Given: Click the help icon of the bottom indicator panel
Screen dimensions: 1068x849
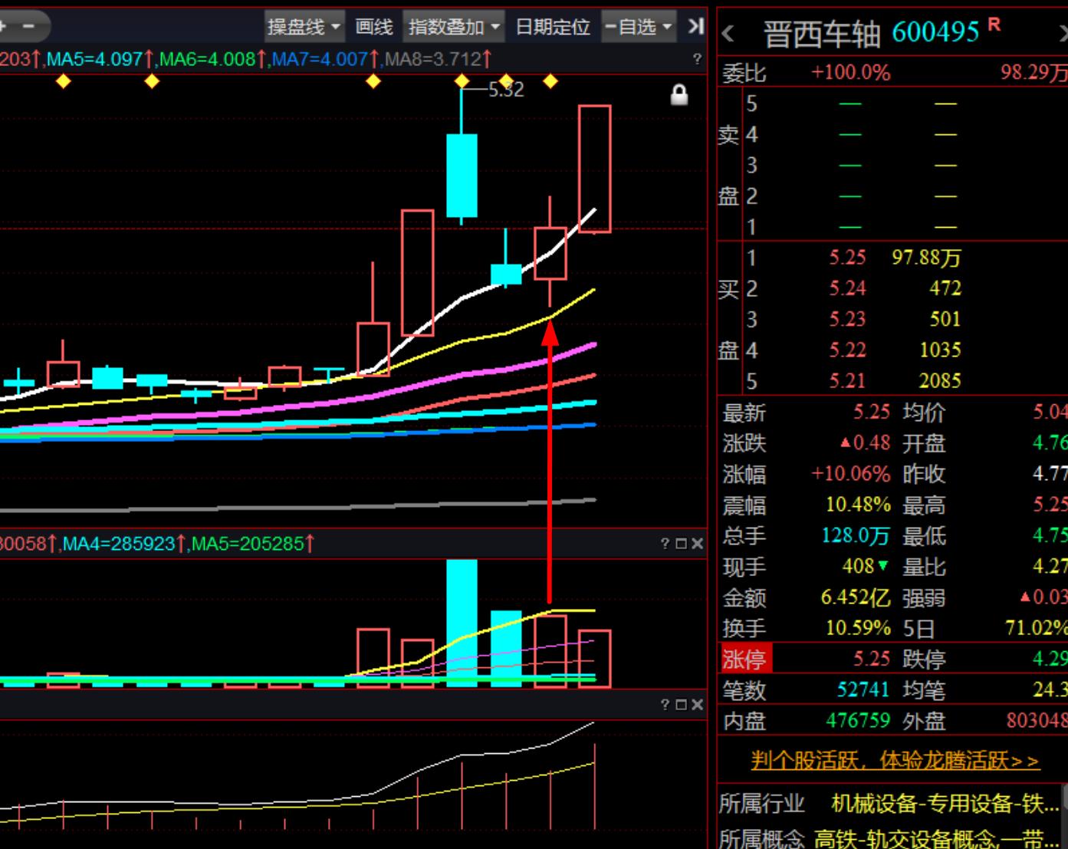Looking at the screenshot, I should pyautogui.click(x=665, y=705).
